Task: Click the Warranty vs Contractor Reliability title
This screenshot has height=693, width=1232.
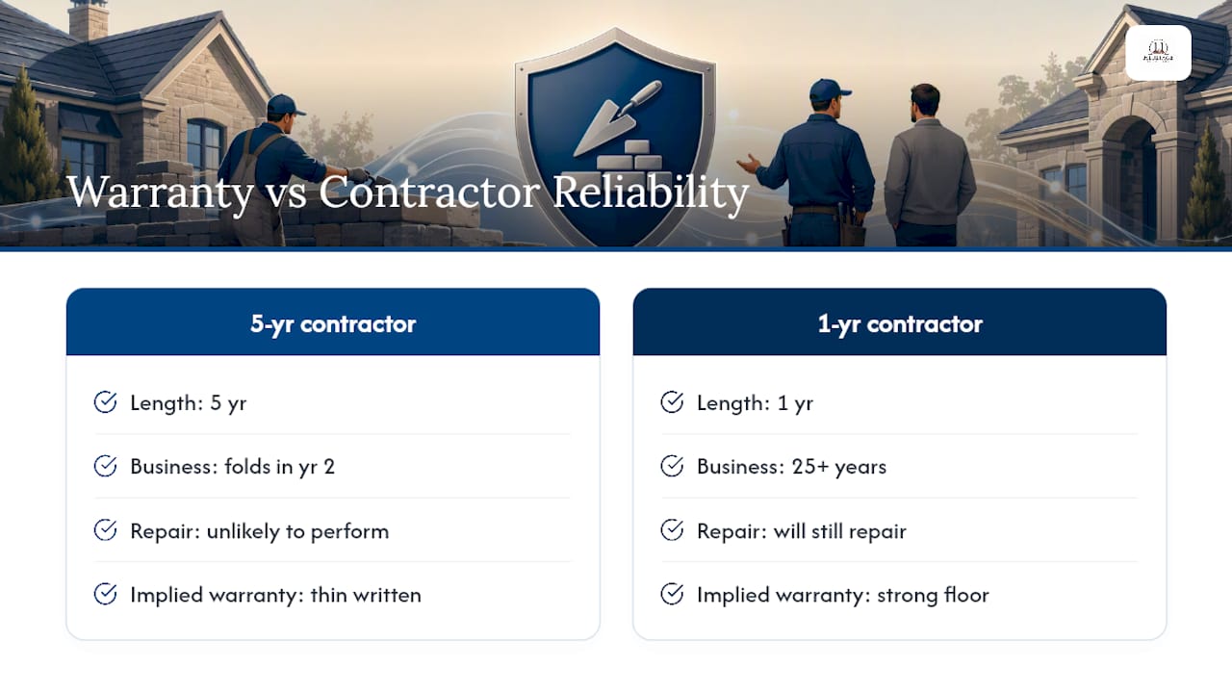Action: (x=407, y=192)
